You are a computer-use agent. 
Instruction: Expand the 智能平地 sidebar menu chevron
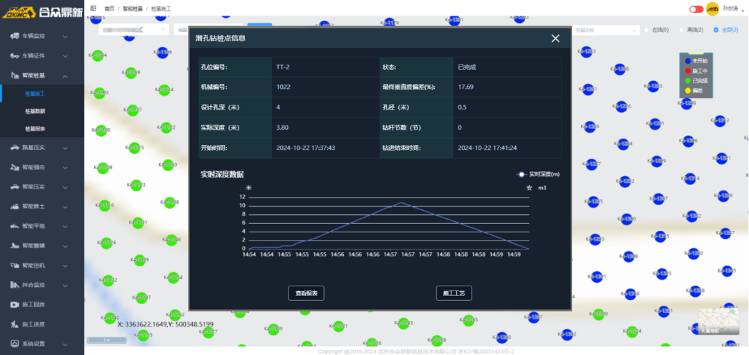tap(65, 226)
